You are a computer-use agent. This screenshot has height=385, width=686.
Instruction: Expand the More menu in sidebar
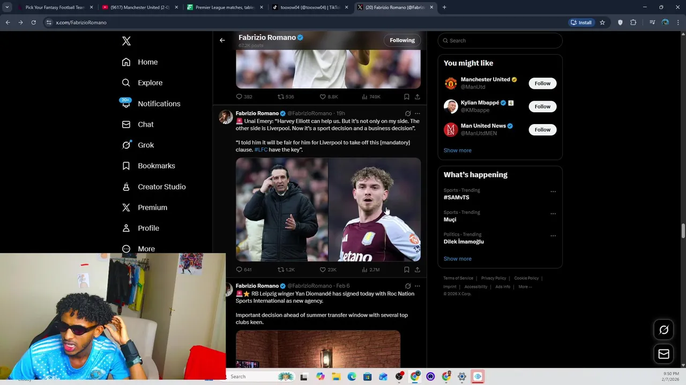138,249
